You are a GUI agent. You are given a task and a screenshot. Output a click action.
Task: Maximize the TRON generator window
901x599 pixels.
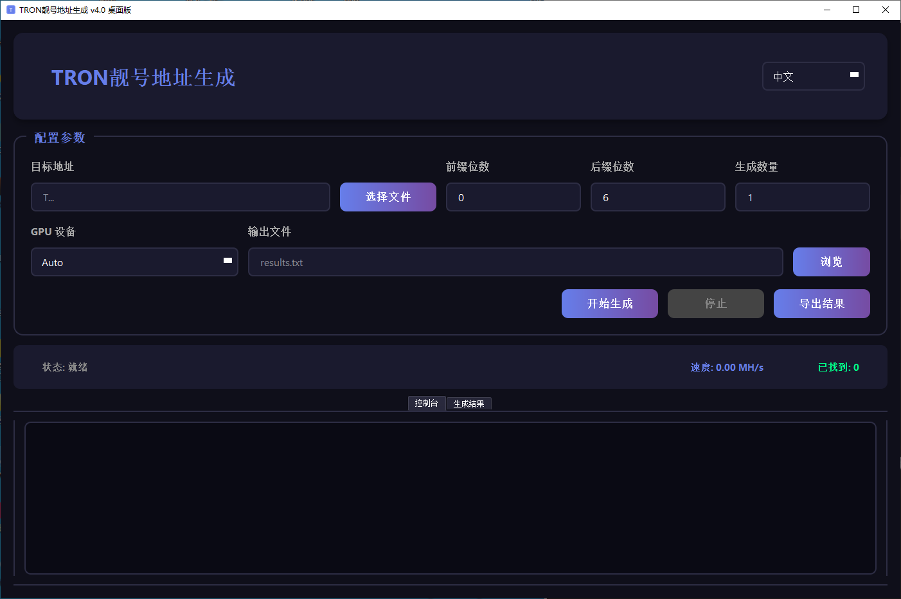856,10
